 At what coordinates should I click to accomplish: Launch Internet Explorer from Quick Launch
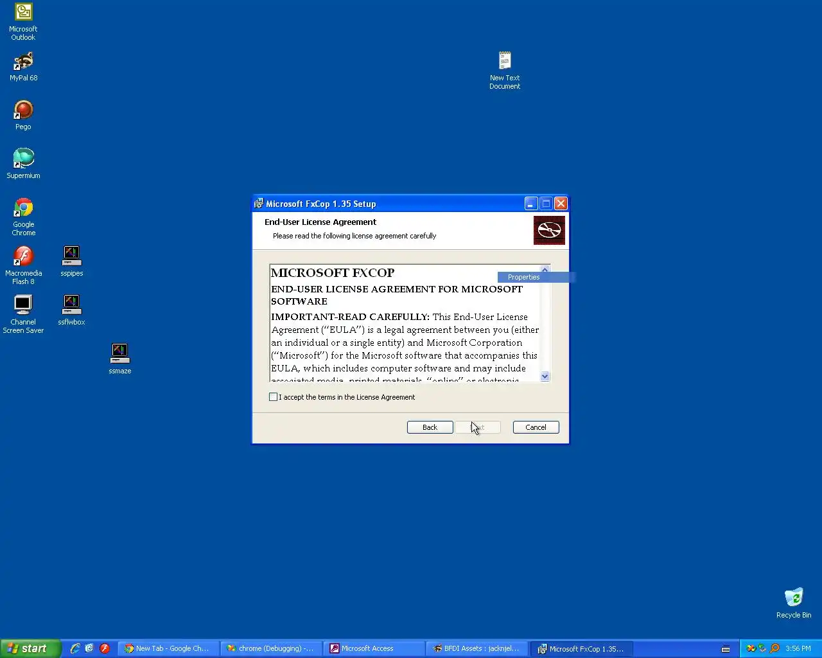pyautogui.click(x=75, y=648)
